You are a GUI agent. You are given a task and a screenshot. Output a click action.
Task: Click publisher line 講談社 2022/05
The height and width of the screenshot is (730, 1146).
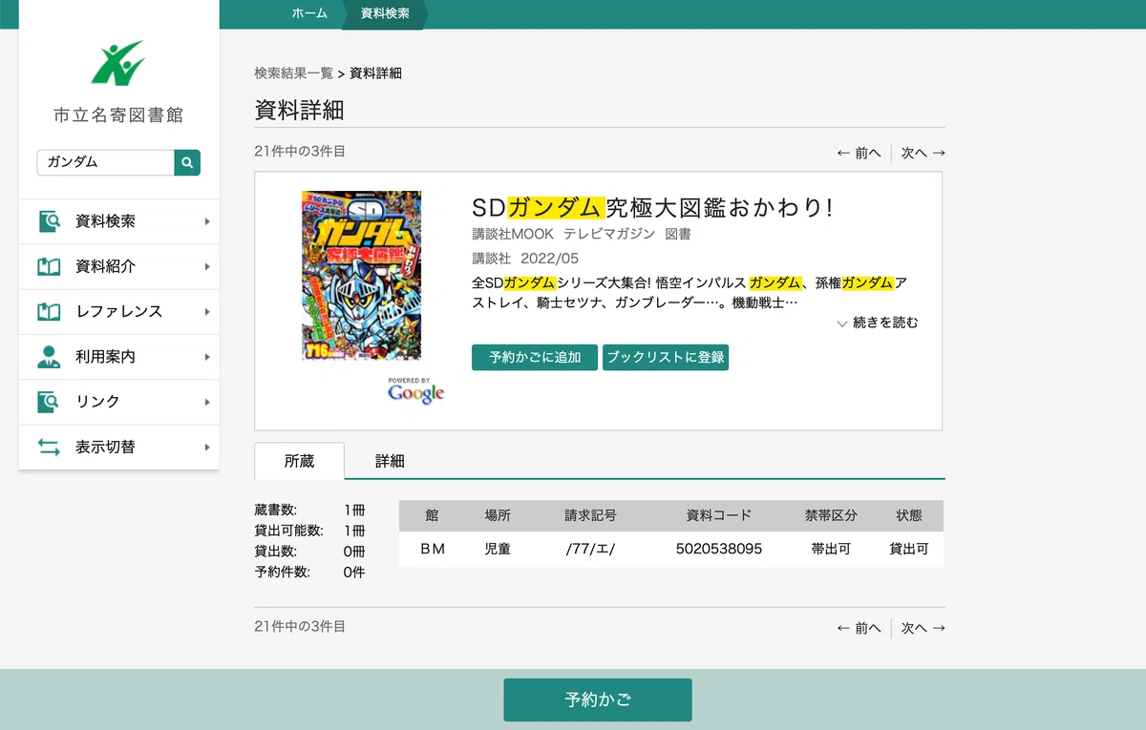[525, 259]
